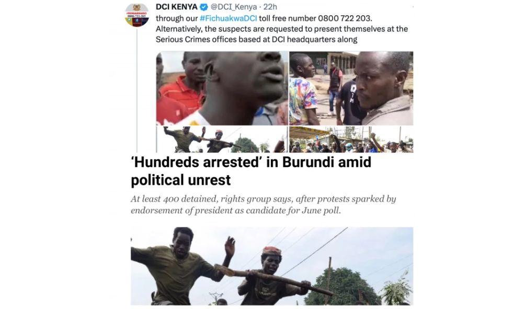
Task: Open top-right tweet photo of man in grey jacket
Action: [351, 88]
